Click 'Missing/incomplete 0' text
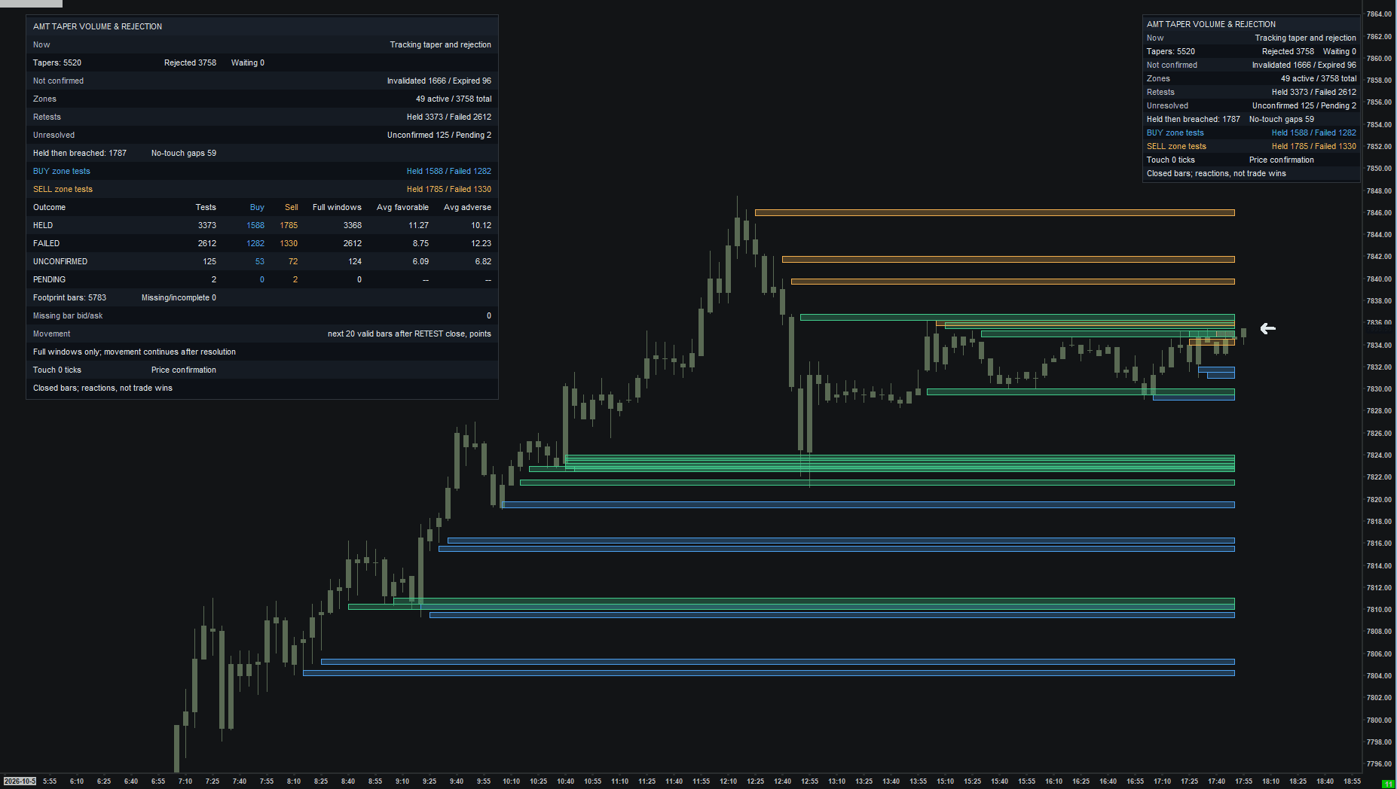Screen dimensions: 1397x789 tap(179, 297)
